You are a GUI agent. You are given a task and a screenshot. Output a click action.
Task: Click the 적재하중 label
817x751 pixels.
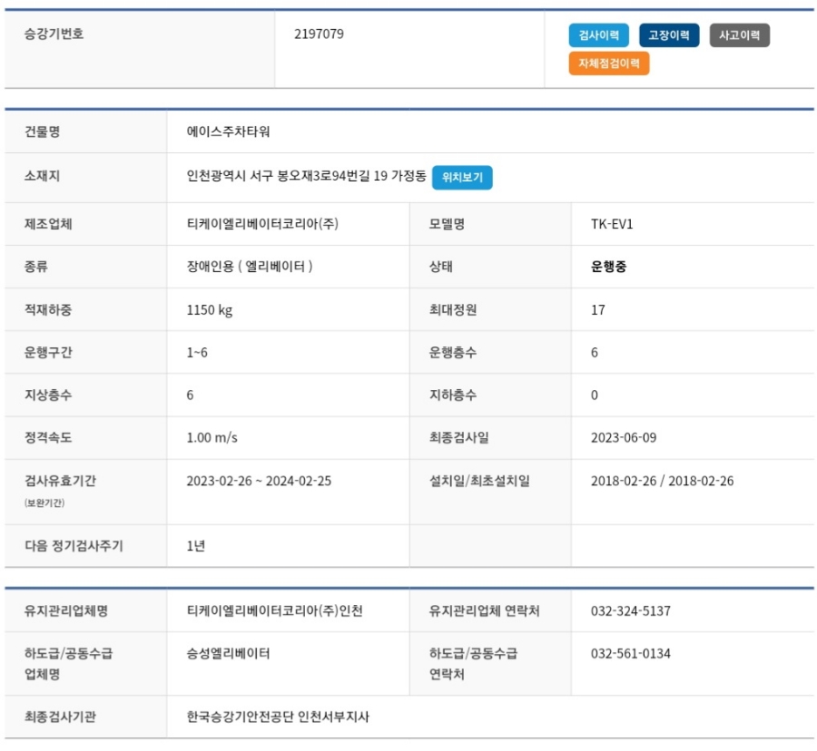coord(48,310)
